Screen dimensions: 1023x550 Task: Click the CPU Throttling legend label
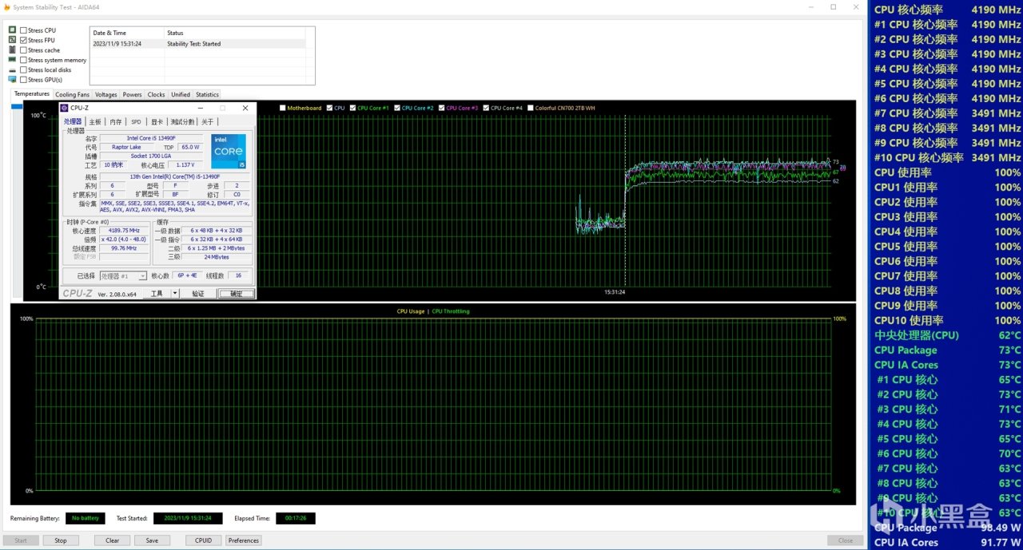click(451, 311)
